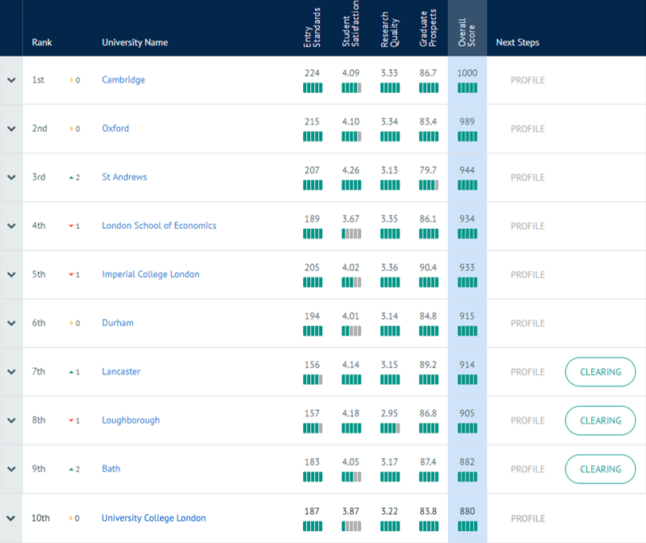The height and width of the screenshot is (543, 646).
Task: Sort by Student Satisfaction column header
Action: (x=351, y=24)
